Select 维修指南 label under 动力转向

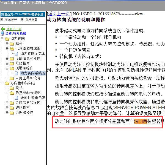coord(23,63)
